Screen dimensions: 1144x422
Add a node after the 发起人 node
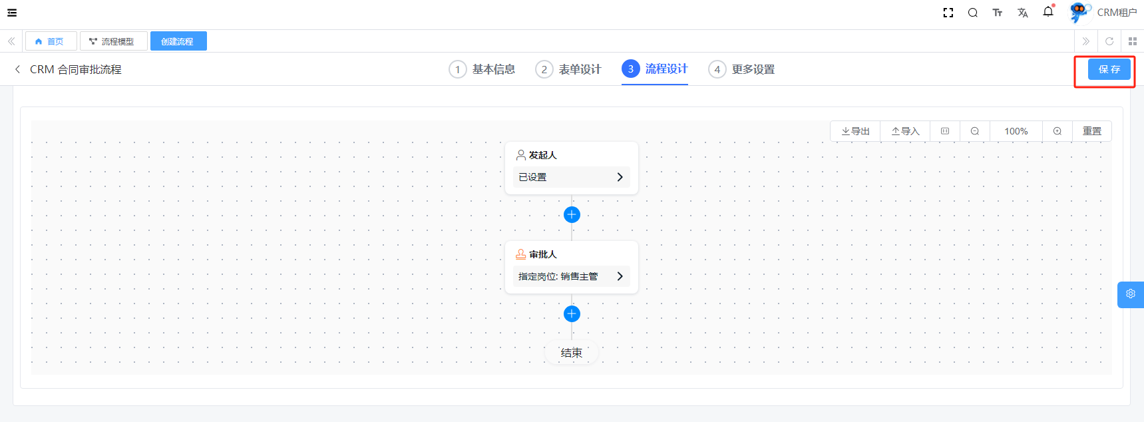pyautogui.click(x=572, y=214)
